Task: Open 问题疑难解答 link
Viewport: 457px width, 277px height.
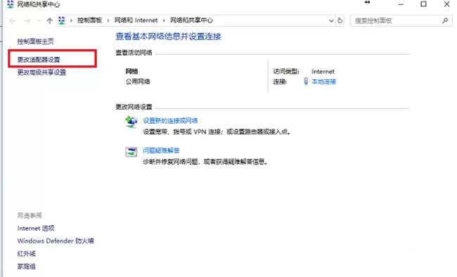Action: (161, 150)
